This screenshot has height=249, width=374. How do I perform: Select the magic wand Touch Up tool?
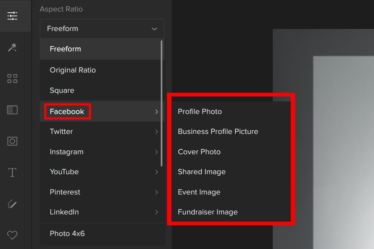(12, 47)
